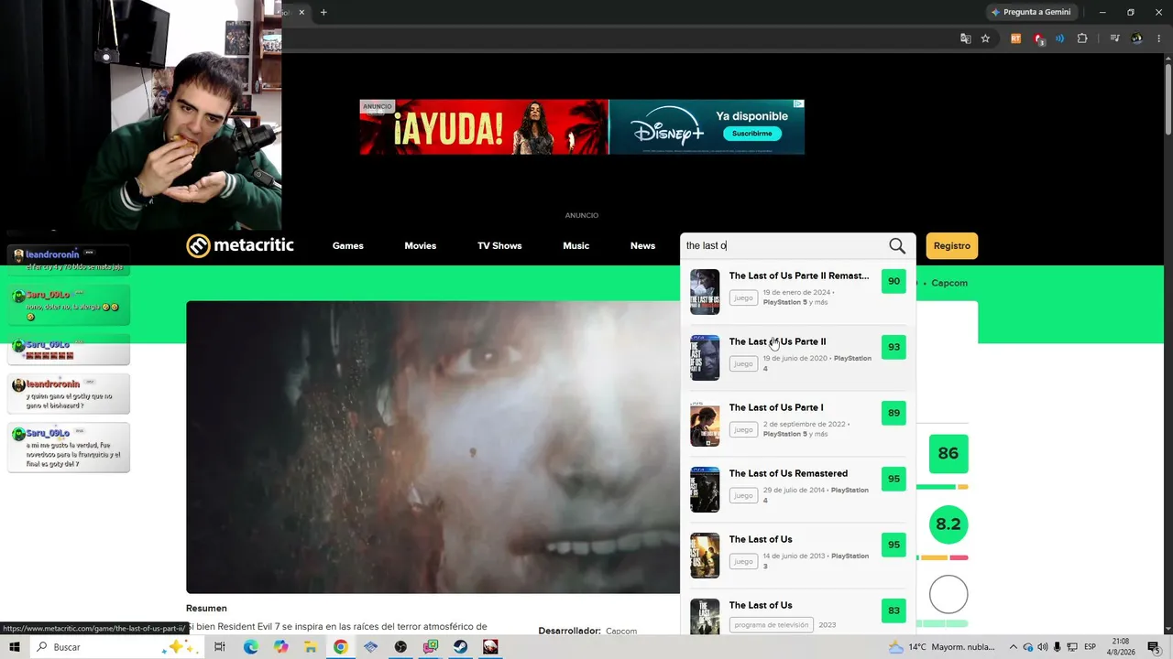Open a new browser tab
The image size is (1173, 659).
click(x=323, y=12)
